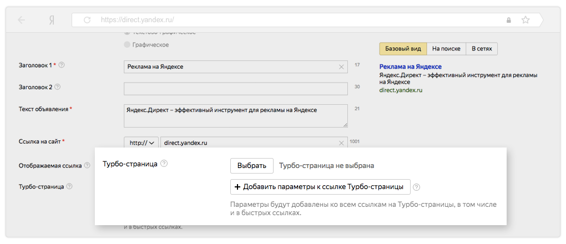Focus the Заголовок 1 input field

[x=236, y=67]
